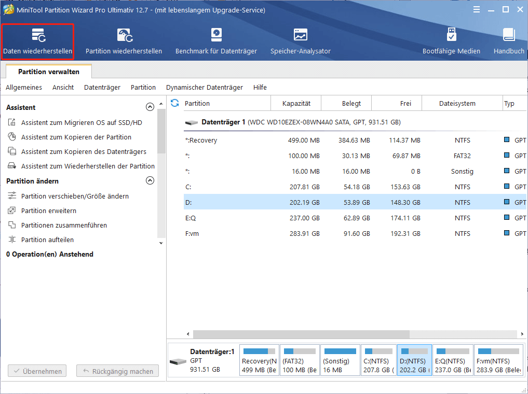The image size is (528, 394).
Task: Open the Handbuch manual
Action: [x=509, y=41]
